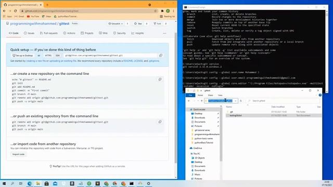This screenshot has width=333, height=187.
Task: Go back in File Explorer
Action: tap(189, 101)
